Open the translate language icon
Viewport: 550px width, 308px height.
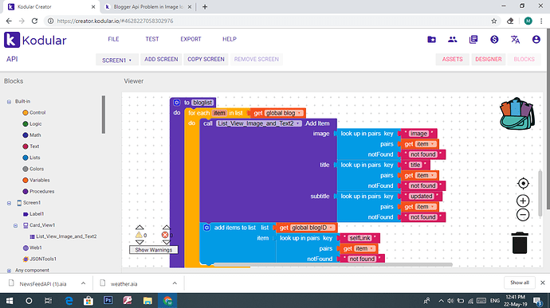point(515,40)
